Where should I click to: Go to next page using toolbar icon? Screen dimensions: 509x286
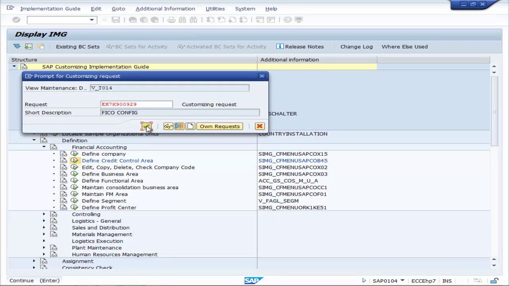click(x=232, y=20)
